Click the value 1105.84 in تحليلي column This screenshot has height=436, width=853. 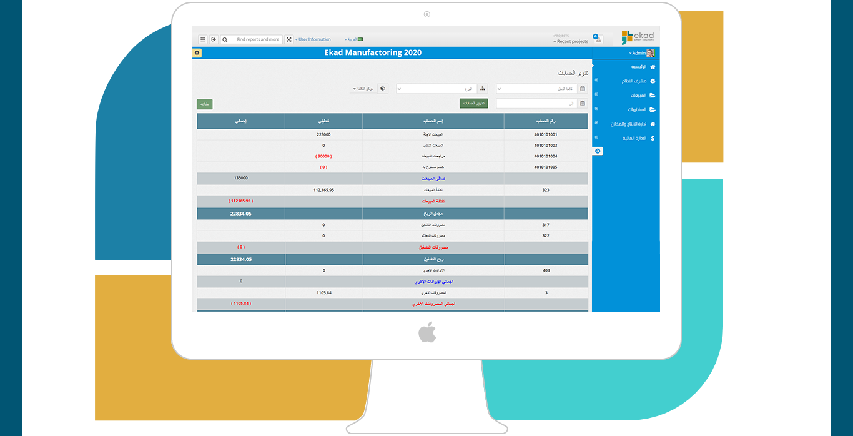click(x=323, y=292)
